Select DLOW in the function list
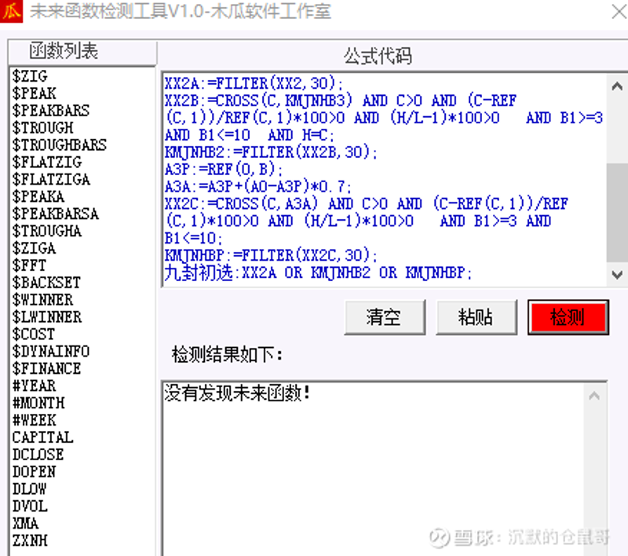This screenshot has height=556, width=628. (x=30, y=489)
